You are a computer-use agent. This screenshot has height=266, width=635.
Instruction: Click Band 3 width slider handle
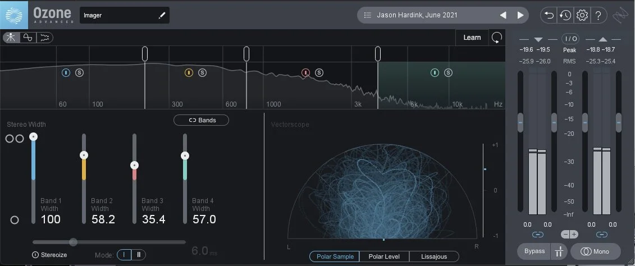click(134, 165)
